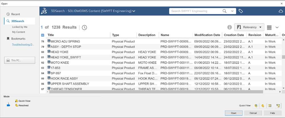Select HEAD YOKE title in row 80

click(x=60, y=52)
